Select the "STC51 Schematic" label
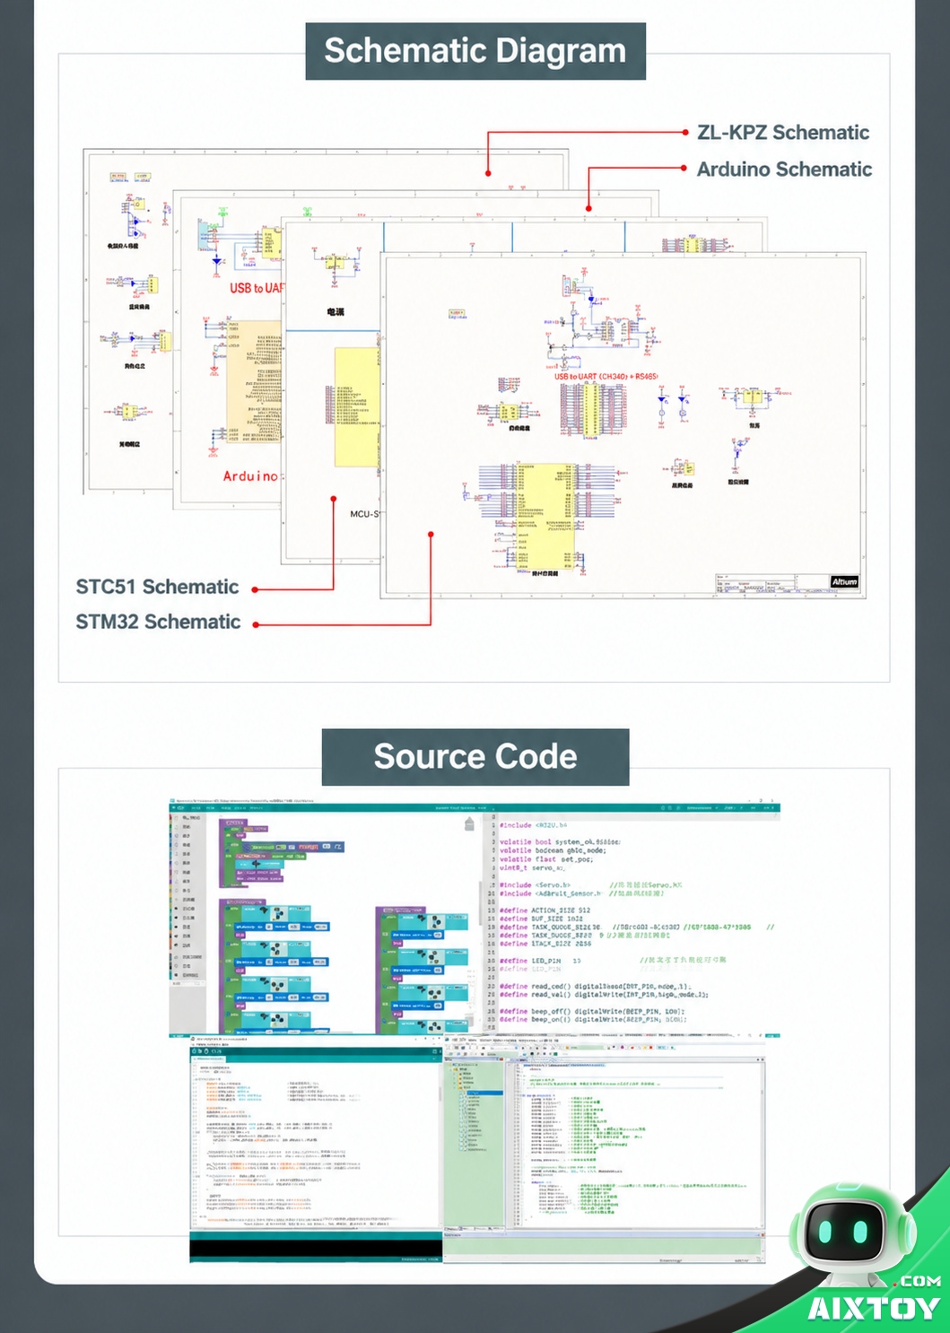950x1333 pixels. click(157, 587)
